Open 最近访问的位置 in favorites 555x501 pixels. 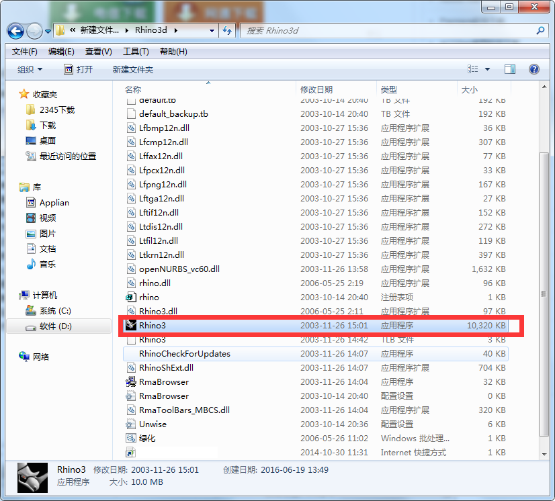68,156
